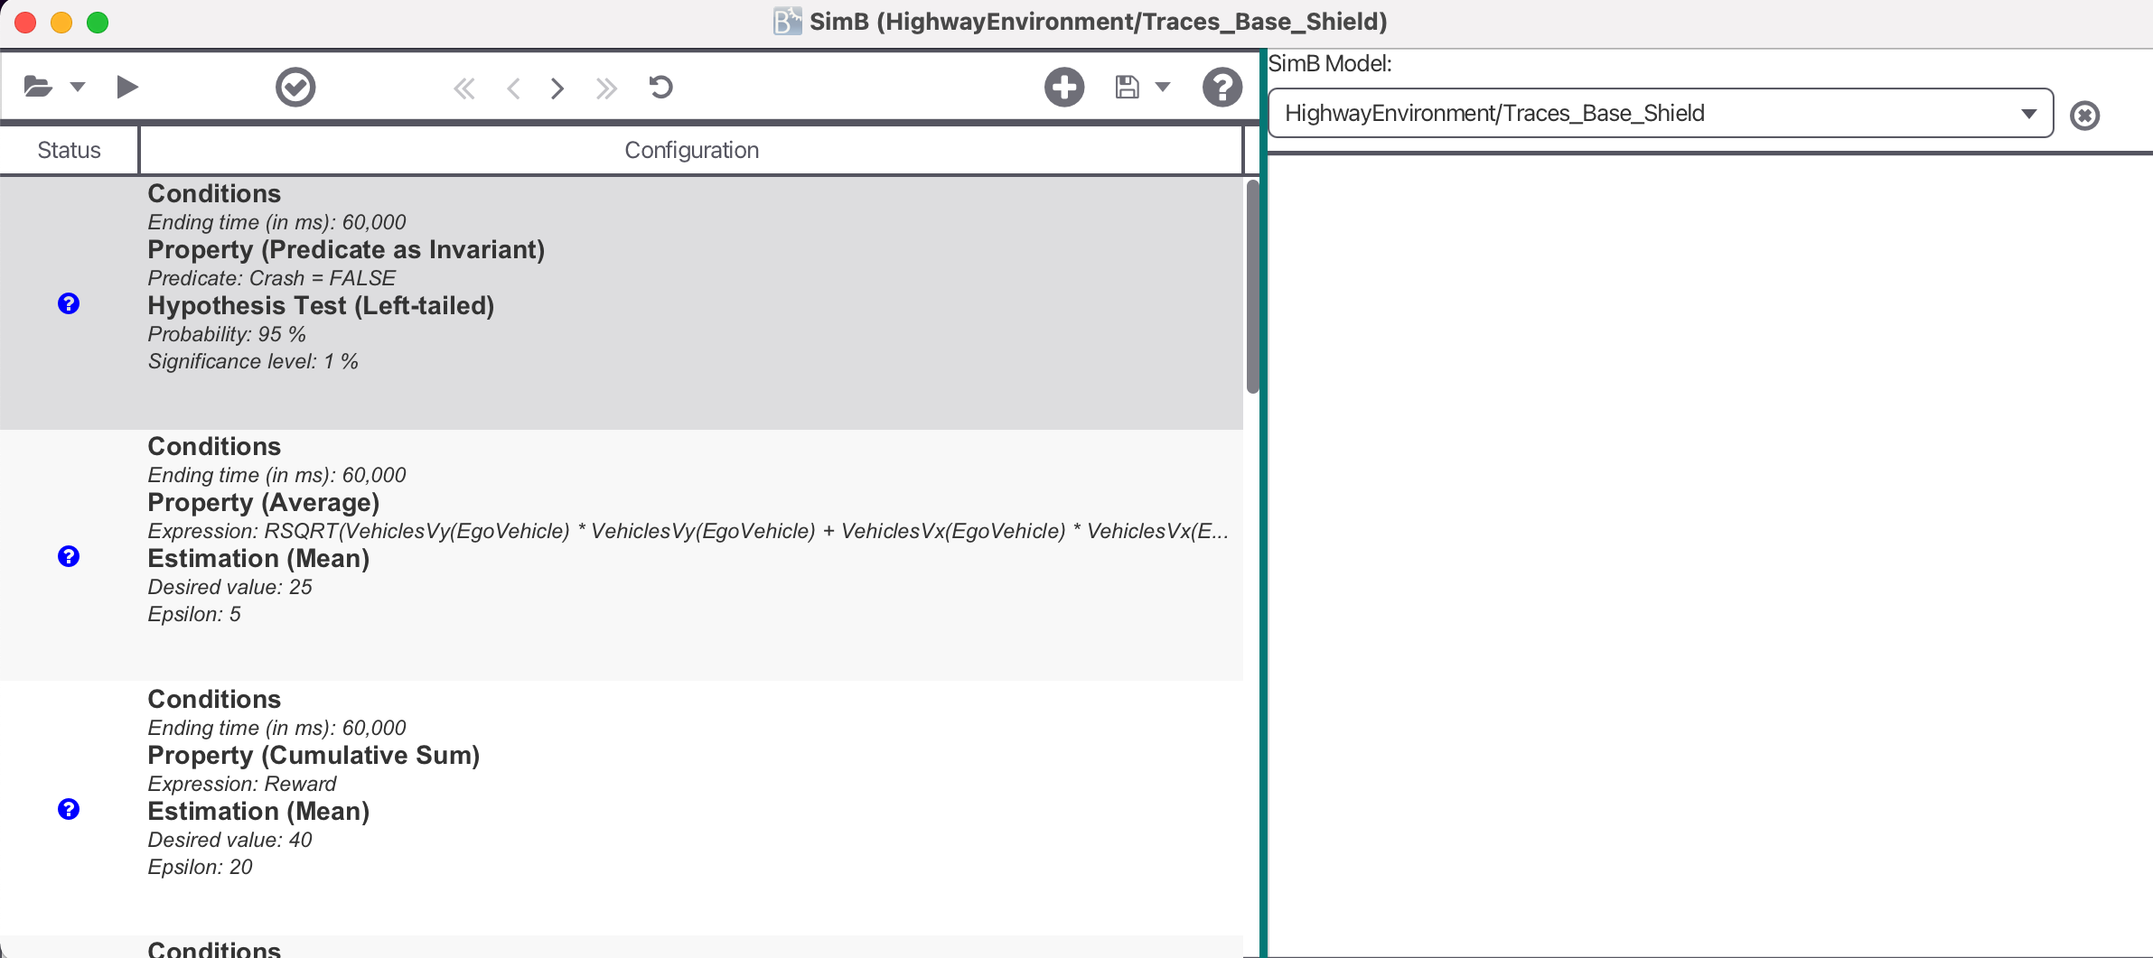The height and width of the screenshot is (958, 2153).
Task: Click the 'Desired value: 40' text
Action: [x=230, y=840]
